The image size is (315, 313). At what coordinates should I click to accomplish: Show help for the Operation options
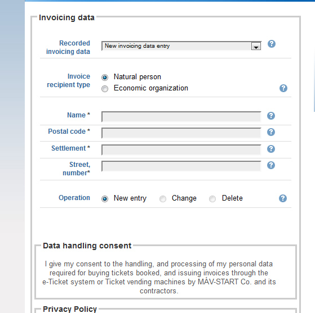(x=283, y=198)
